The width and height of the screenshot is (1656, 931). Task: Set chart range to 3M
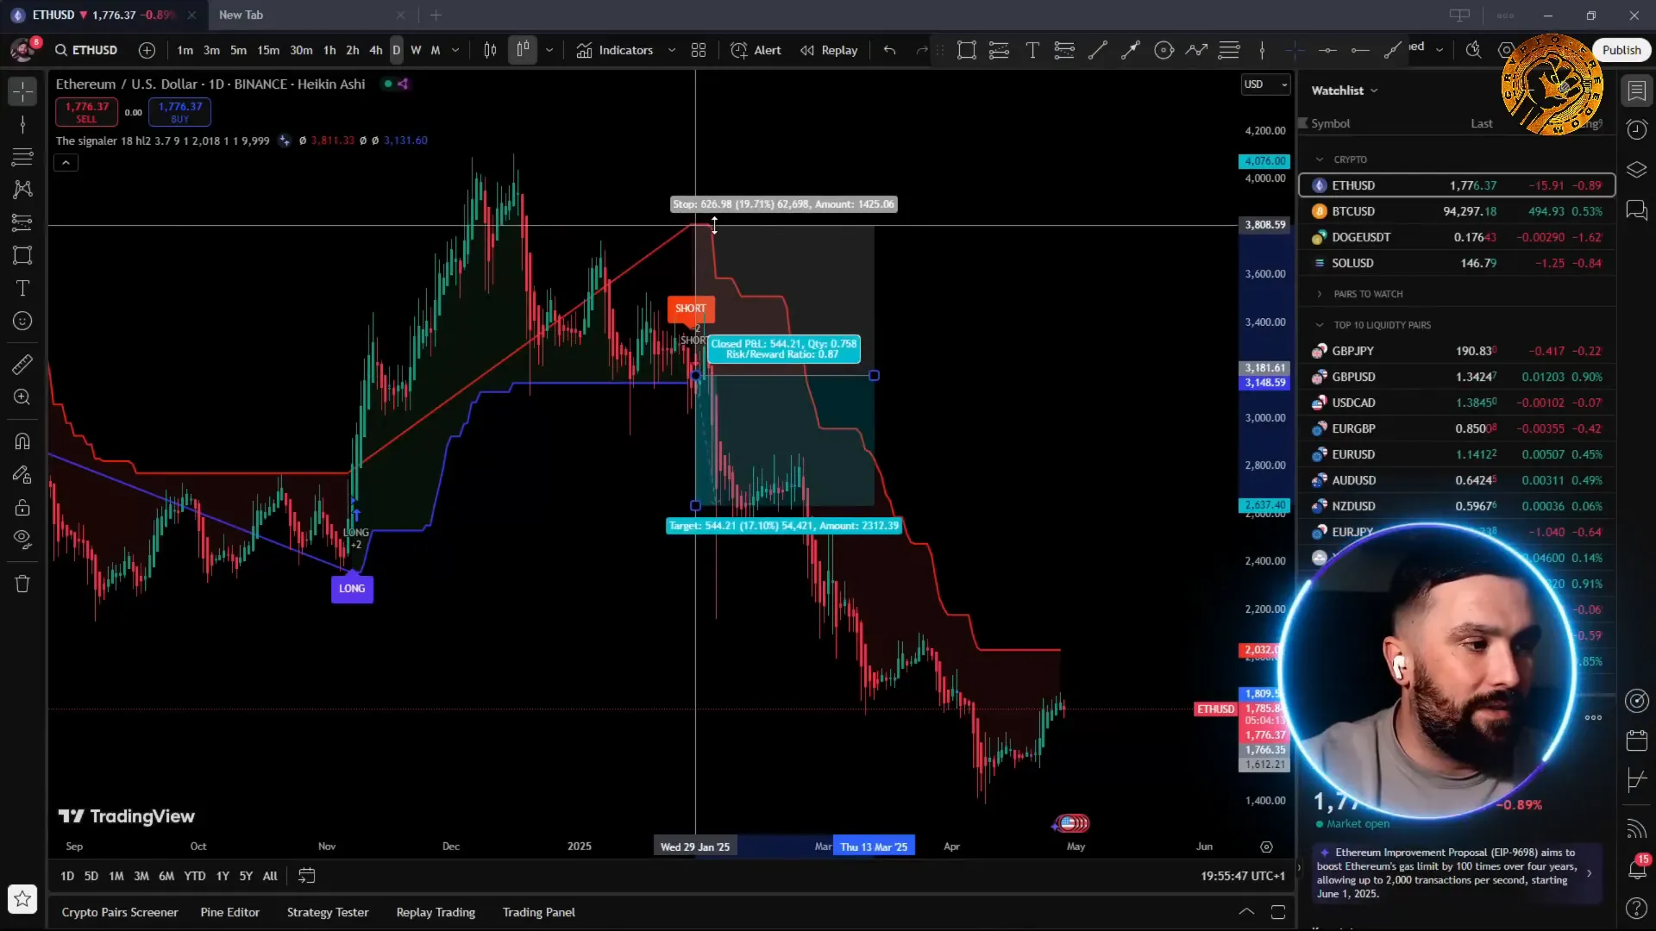point(141,876)
